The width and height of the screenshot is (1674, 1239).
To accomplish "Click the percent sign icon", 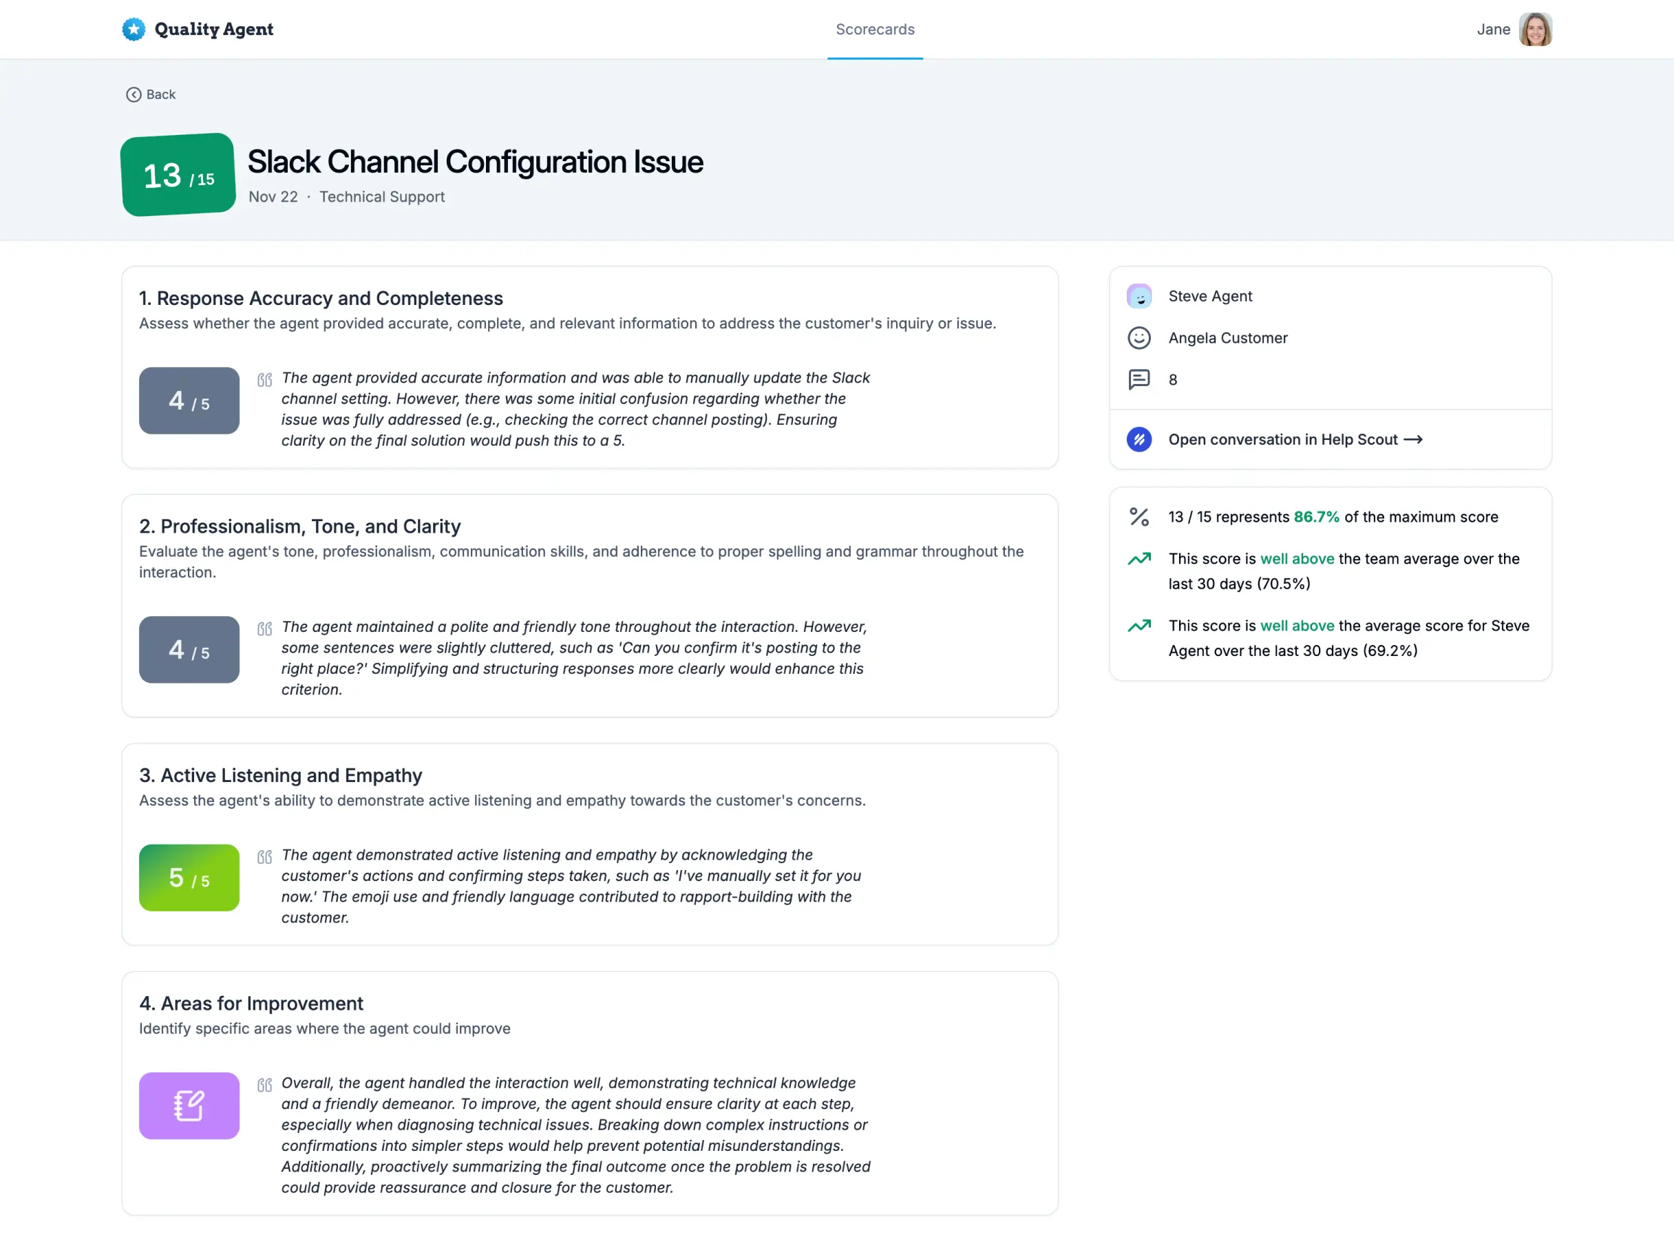I will 1139,517.
